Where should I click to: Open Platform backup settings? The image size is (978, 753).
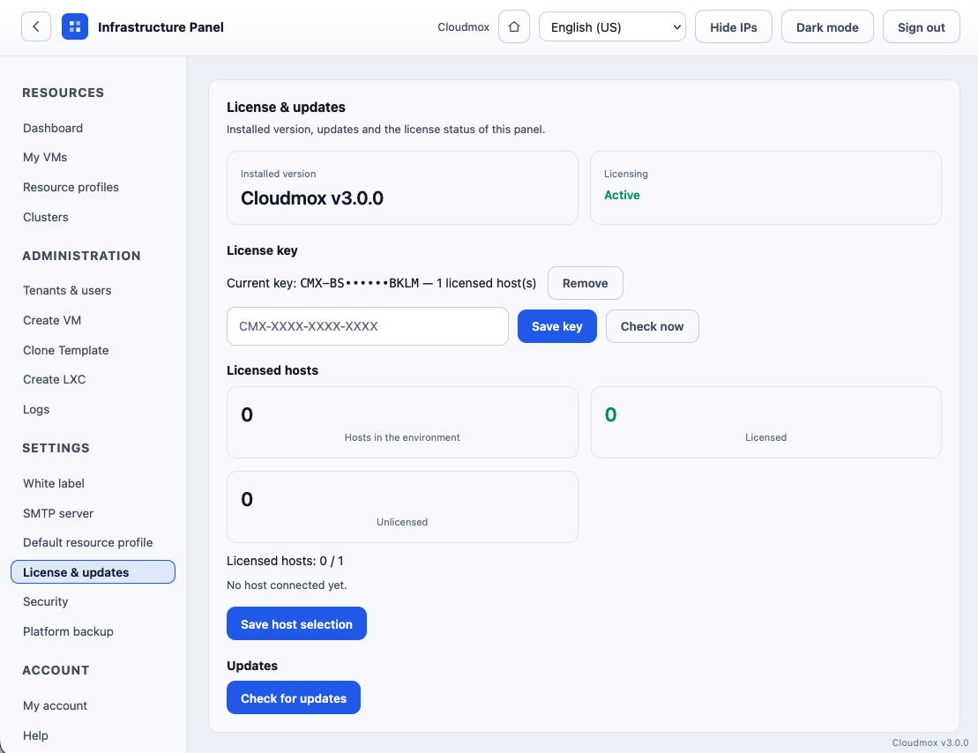[x=68, y=631]
